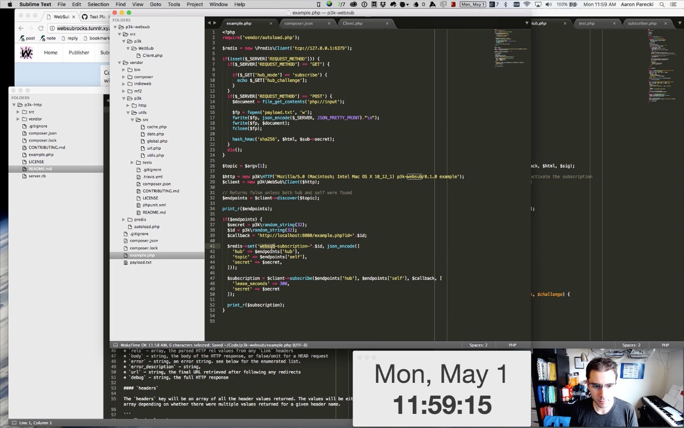Change indentation via Spaces: 2 left of PHP
Screen dimensions: 684x428
point(478,345)
